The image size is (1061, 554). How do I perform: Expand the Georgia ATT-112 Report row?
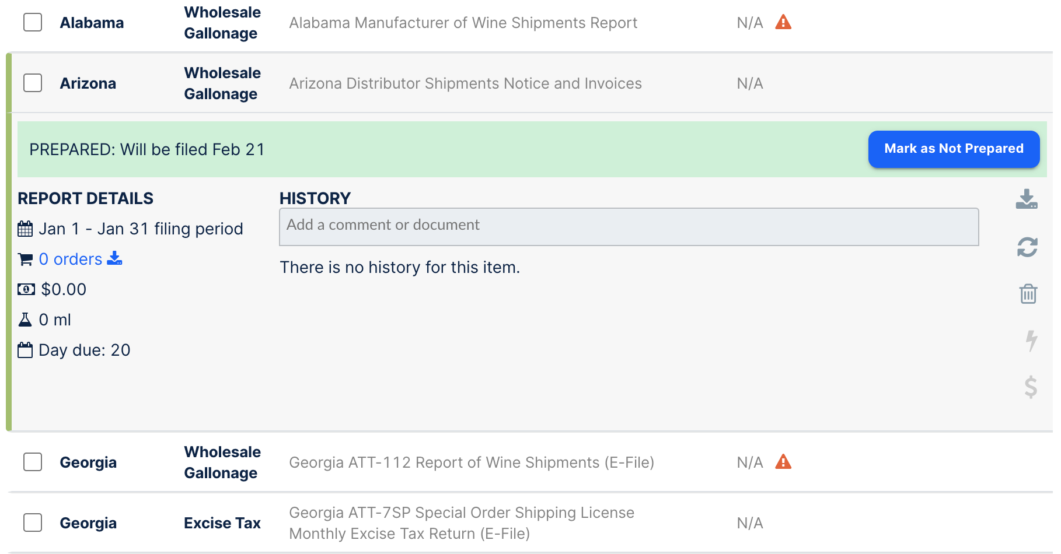(471, 462)
